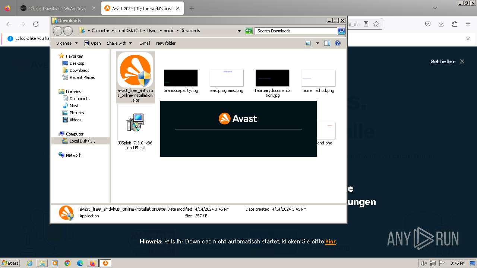Click Computer in the address breadcrumb

pos(101,31)
